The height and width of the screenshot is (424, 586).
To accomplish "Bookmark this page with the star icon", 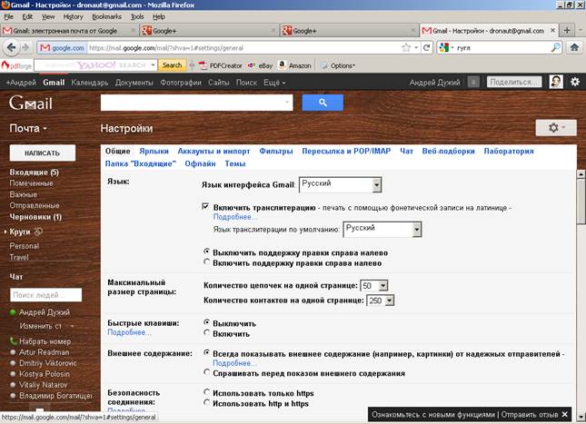I will click(x=406, y=48).
